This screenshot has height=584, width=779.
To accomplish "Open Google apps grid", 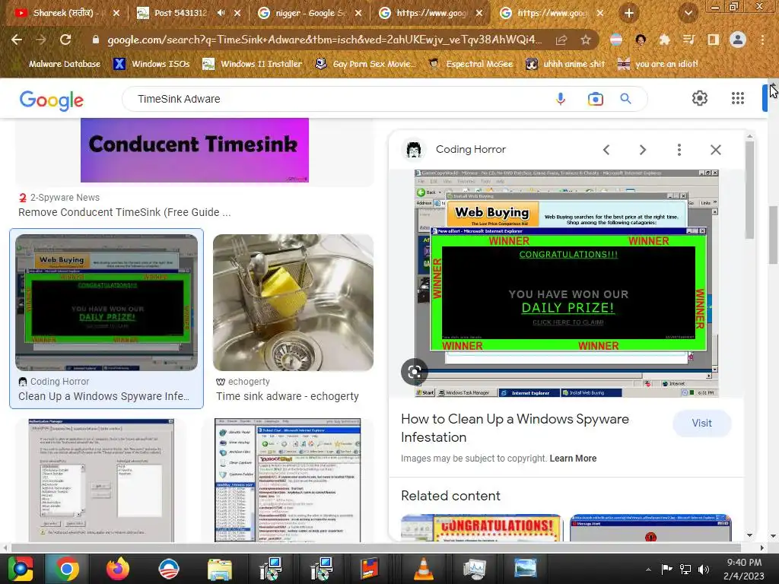I will 738,98.
